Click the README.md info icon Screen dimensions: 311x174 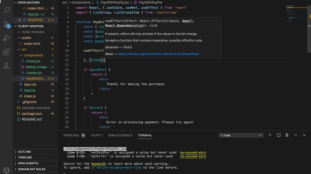[18, 119]
